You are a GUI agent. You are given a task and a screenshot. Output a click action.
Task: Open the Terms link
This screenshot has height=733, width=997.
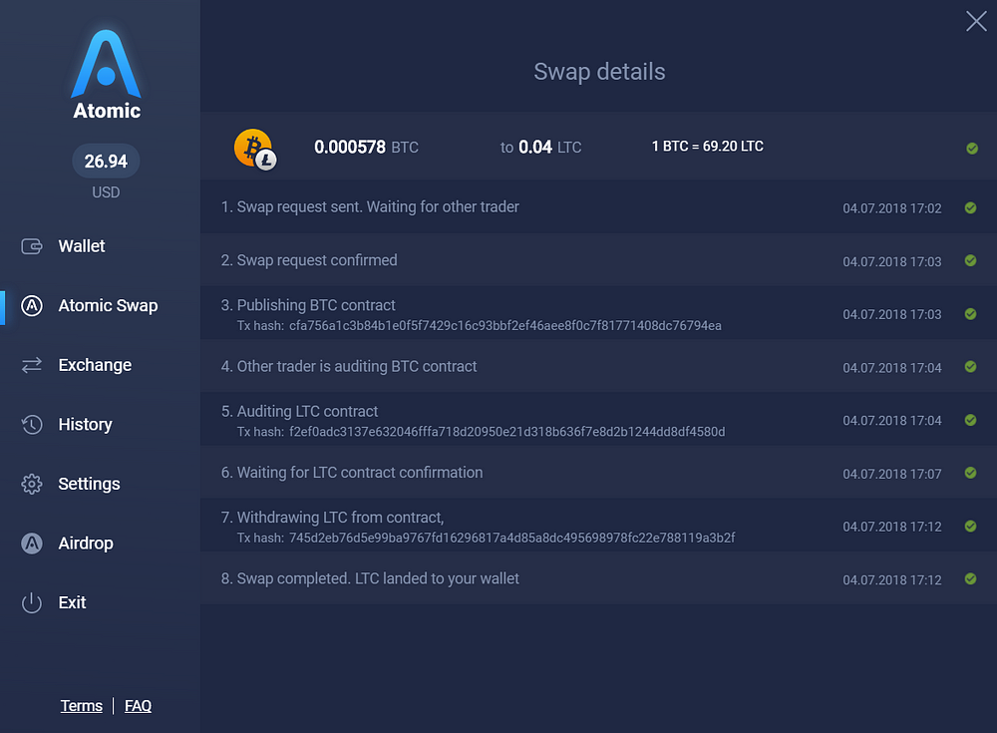(x=82, y=706)
